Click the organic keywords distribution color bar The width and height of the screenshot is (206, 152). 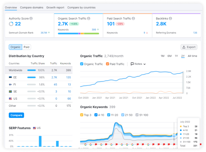78,34
